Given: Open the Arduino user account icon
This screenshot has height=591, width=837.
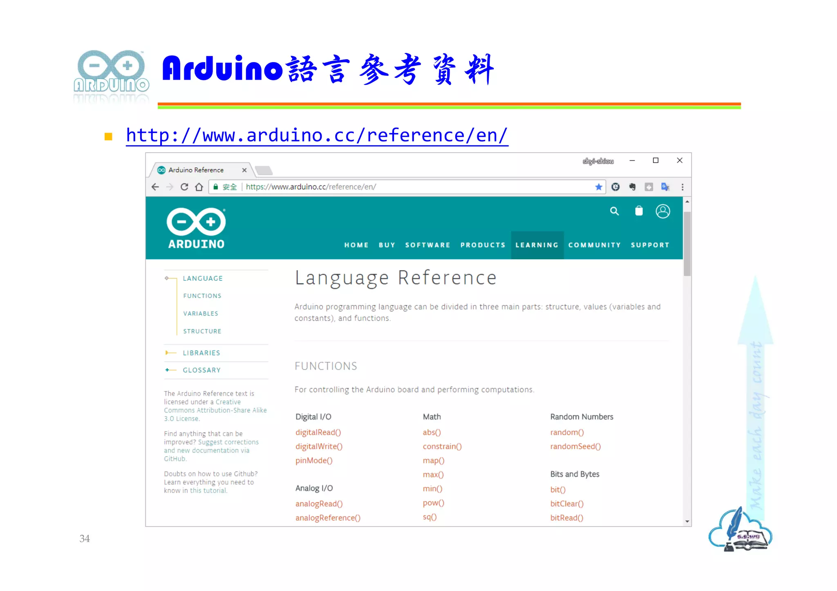Looking at the screenshot, I should 663,211.
